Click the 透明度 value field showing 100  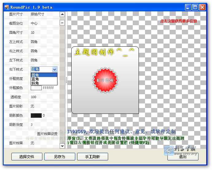coord(33,97)
